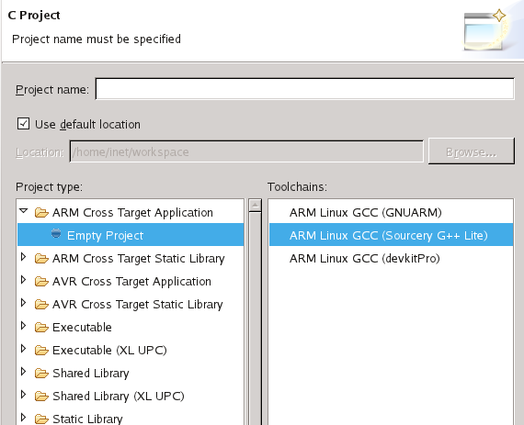This screenshot has height=425, width=524.
Task: Click the Browse button for location
Action: (x=472, y=151)
